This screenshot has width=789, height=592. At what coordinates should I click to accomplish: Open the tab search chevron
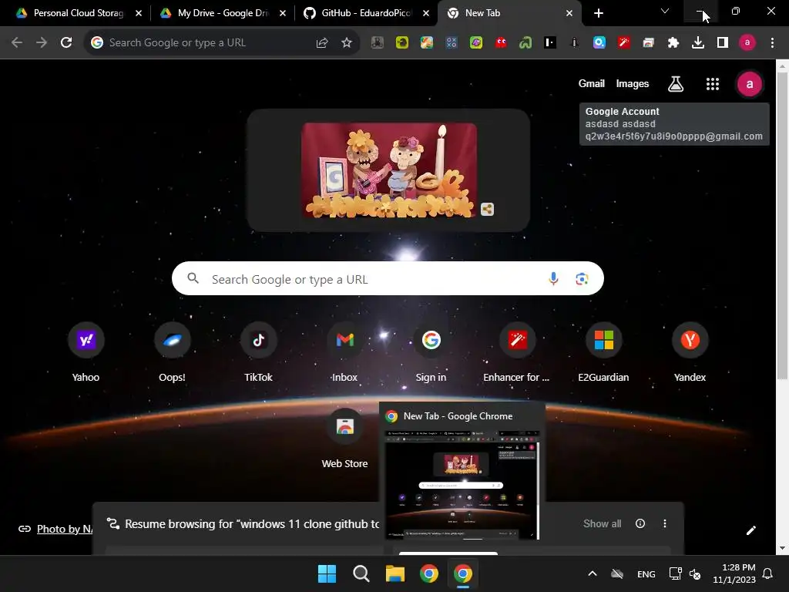665,11
